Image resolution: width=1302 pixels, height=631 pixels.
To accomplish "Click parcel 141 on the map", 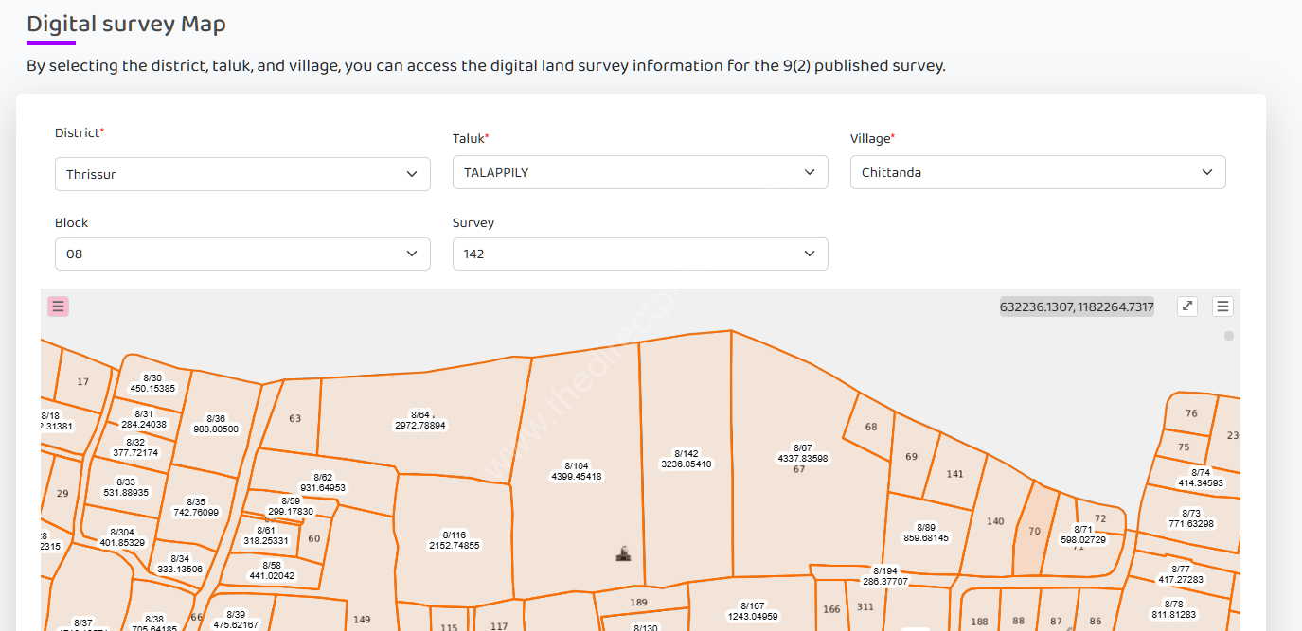I will [x=955, y=473].
